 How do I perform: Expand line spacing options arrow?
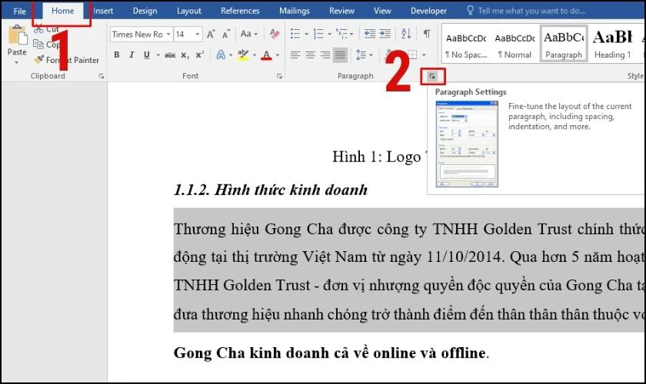[x=371, y=55]
